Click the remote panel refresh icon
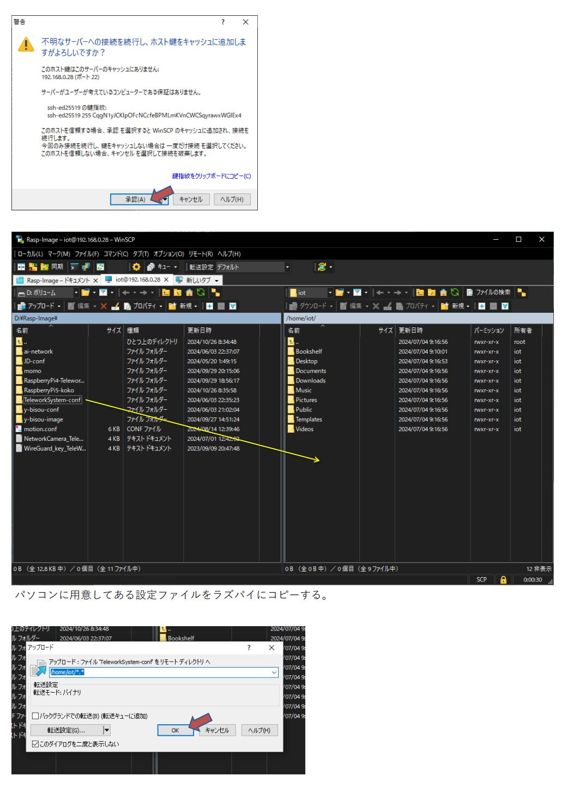Image resolution: width=567 pixels, height=788 pixels. [455, 293]
